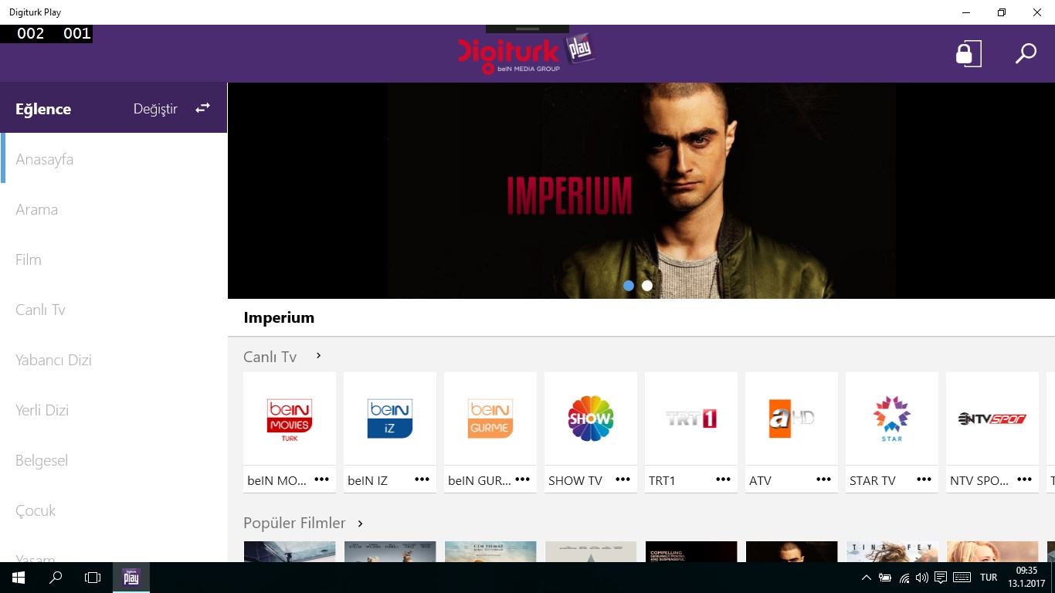
Task: Open the beIN Movies Turk channel logo
Action: point(290,418)
